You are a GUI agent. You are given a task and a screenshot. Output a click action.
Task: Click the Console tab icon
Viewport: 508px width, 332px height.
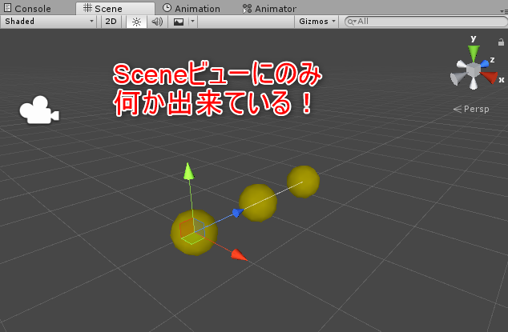click(x=7, y=8)
